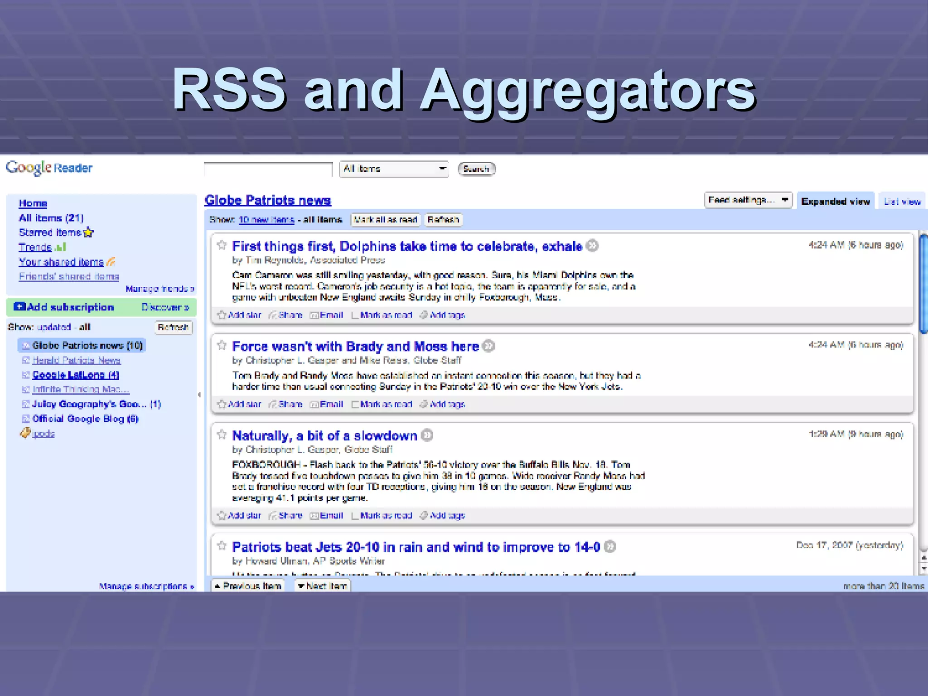Click the shared items feed icon
Viewport: 928px width, 696px height.
click(111, 261)
